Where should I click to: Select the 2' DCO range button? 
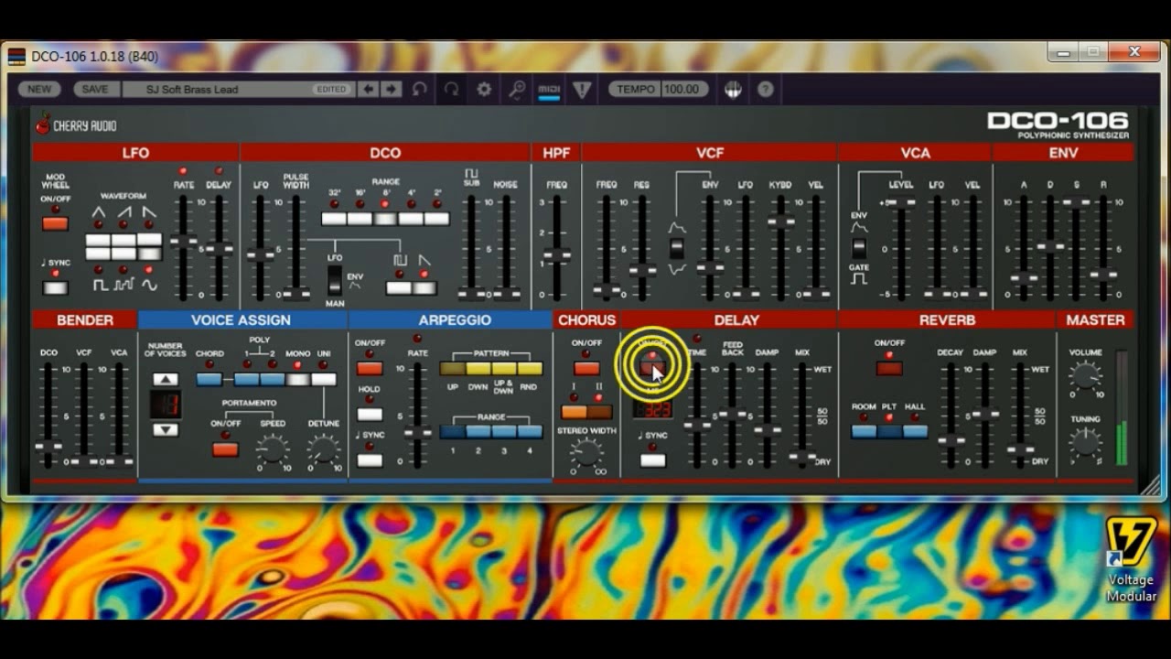pyautogui.click(x=437, y=219)
